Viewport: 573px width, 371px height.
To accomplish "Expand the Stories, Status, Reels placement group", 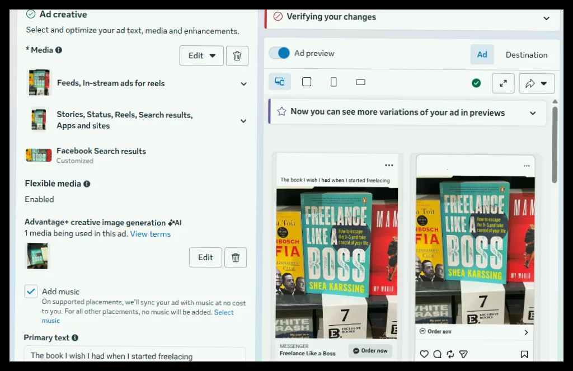I will (243, 121).
